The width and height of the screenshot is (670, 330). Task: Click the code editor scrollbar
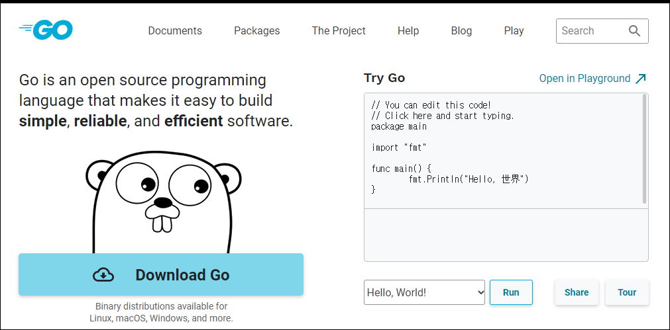645,149
